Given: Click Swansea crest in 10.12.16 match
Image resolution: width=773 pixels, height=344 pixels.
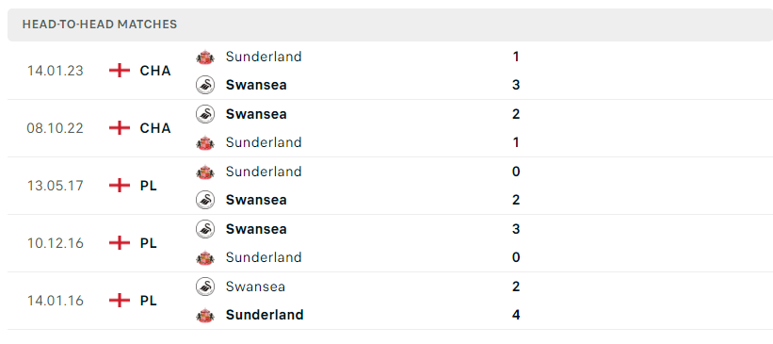Looking at the screenshot, I should 205,229.
